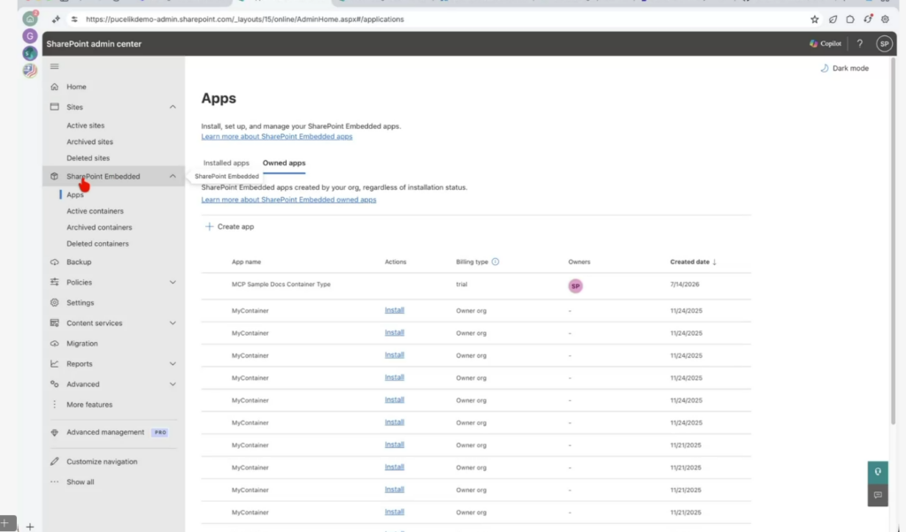This screenshot has height=532, width=906.
Task: Click the PRO badge beside Advanced management
Action: coord(160,432)
